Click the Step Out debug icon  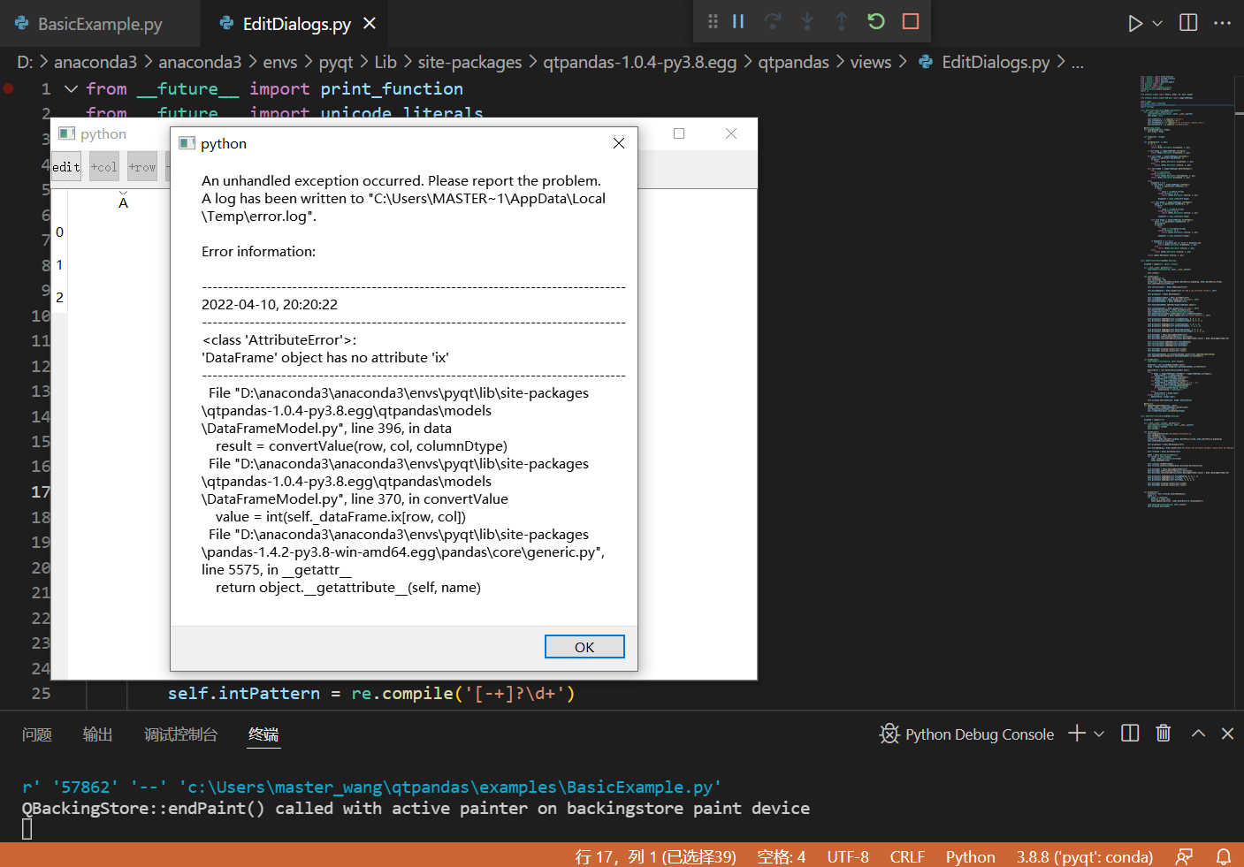point(839,20)
